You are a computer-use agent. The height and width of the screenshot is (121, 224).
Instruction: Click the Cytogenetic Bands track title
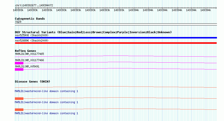click(30, 19)
